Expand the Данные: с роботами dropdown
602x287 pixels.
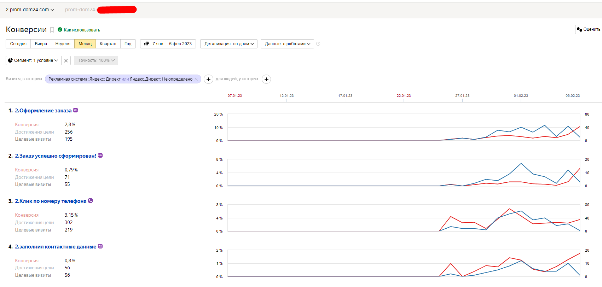(287, 44)
